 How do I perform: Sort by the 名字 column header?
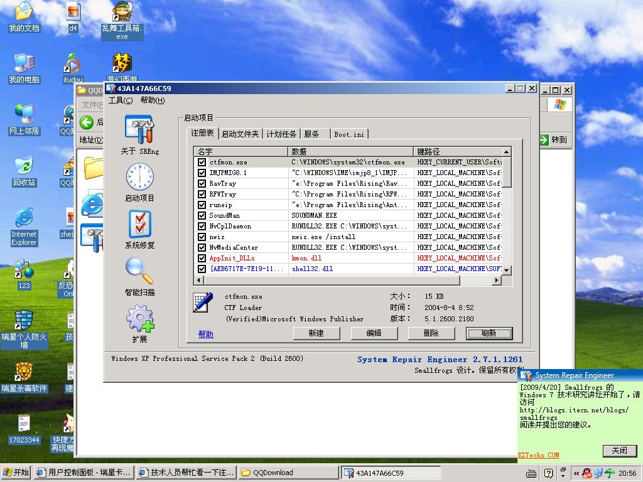(x=241, y=152)
